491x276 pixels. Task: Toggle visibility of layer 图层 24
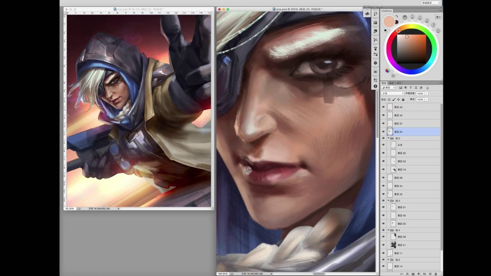pos(383,131)
